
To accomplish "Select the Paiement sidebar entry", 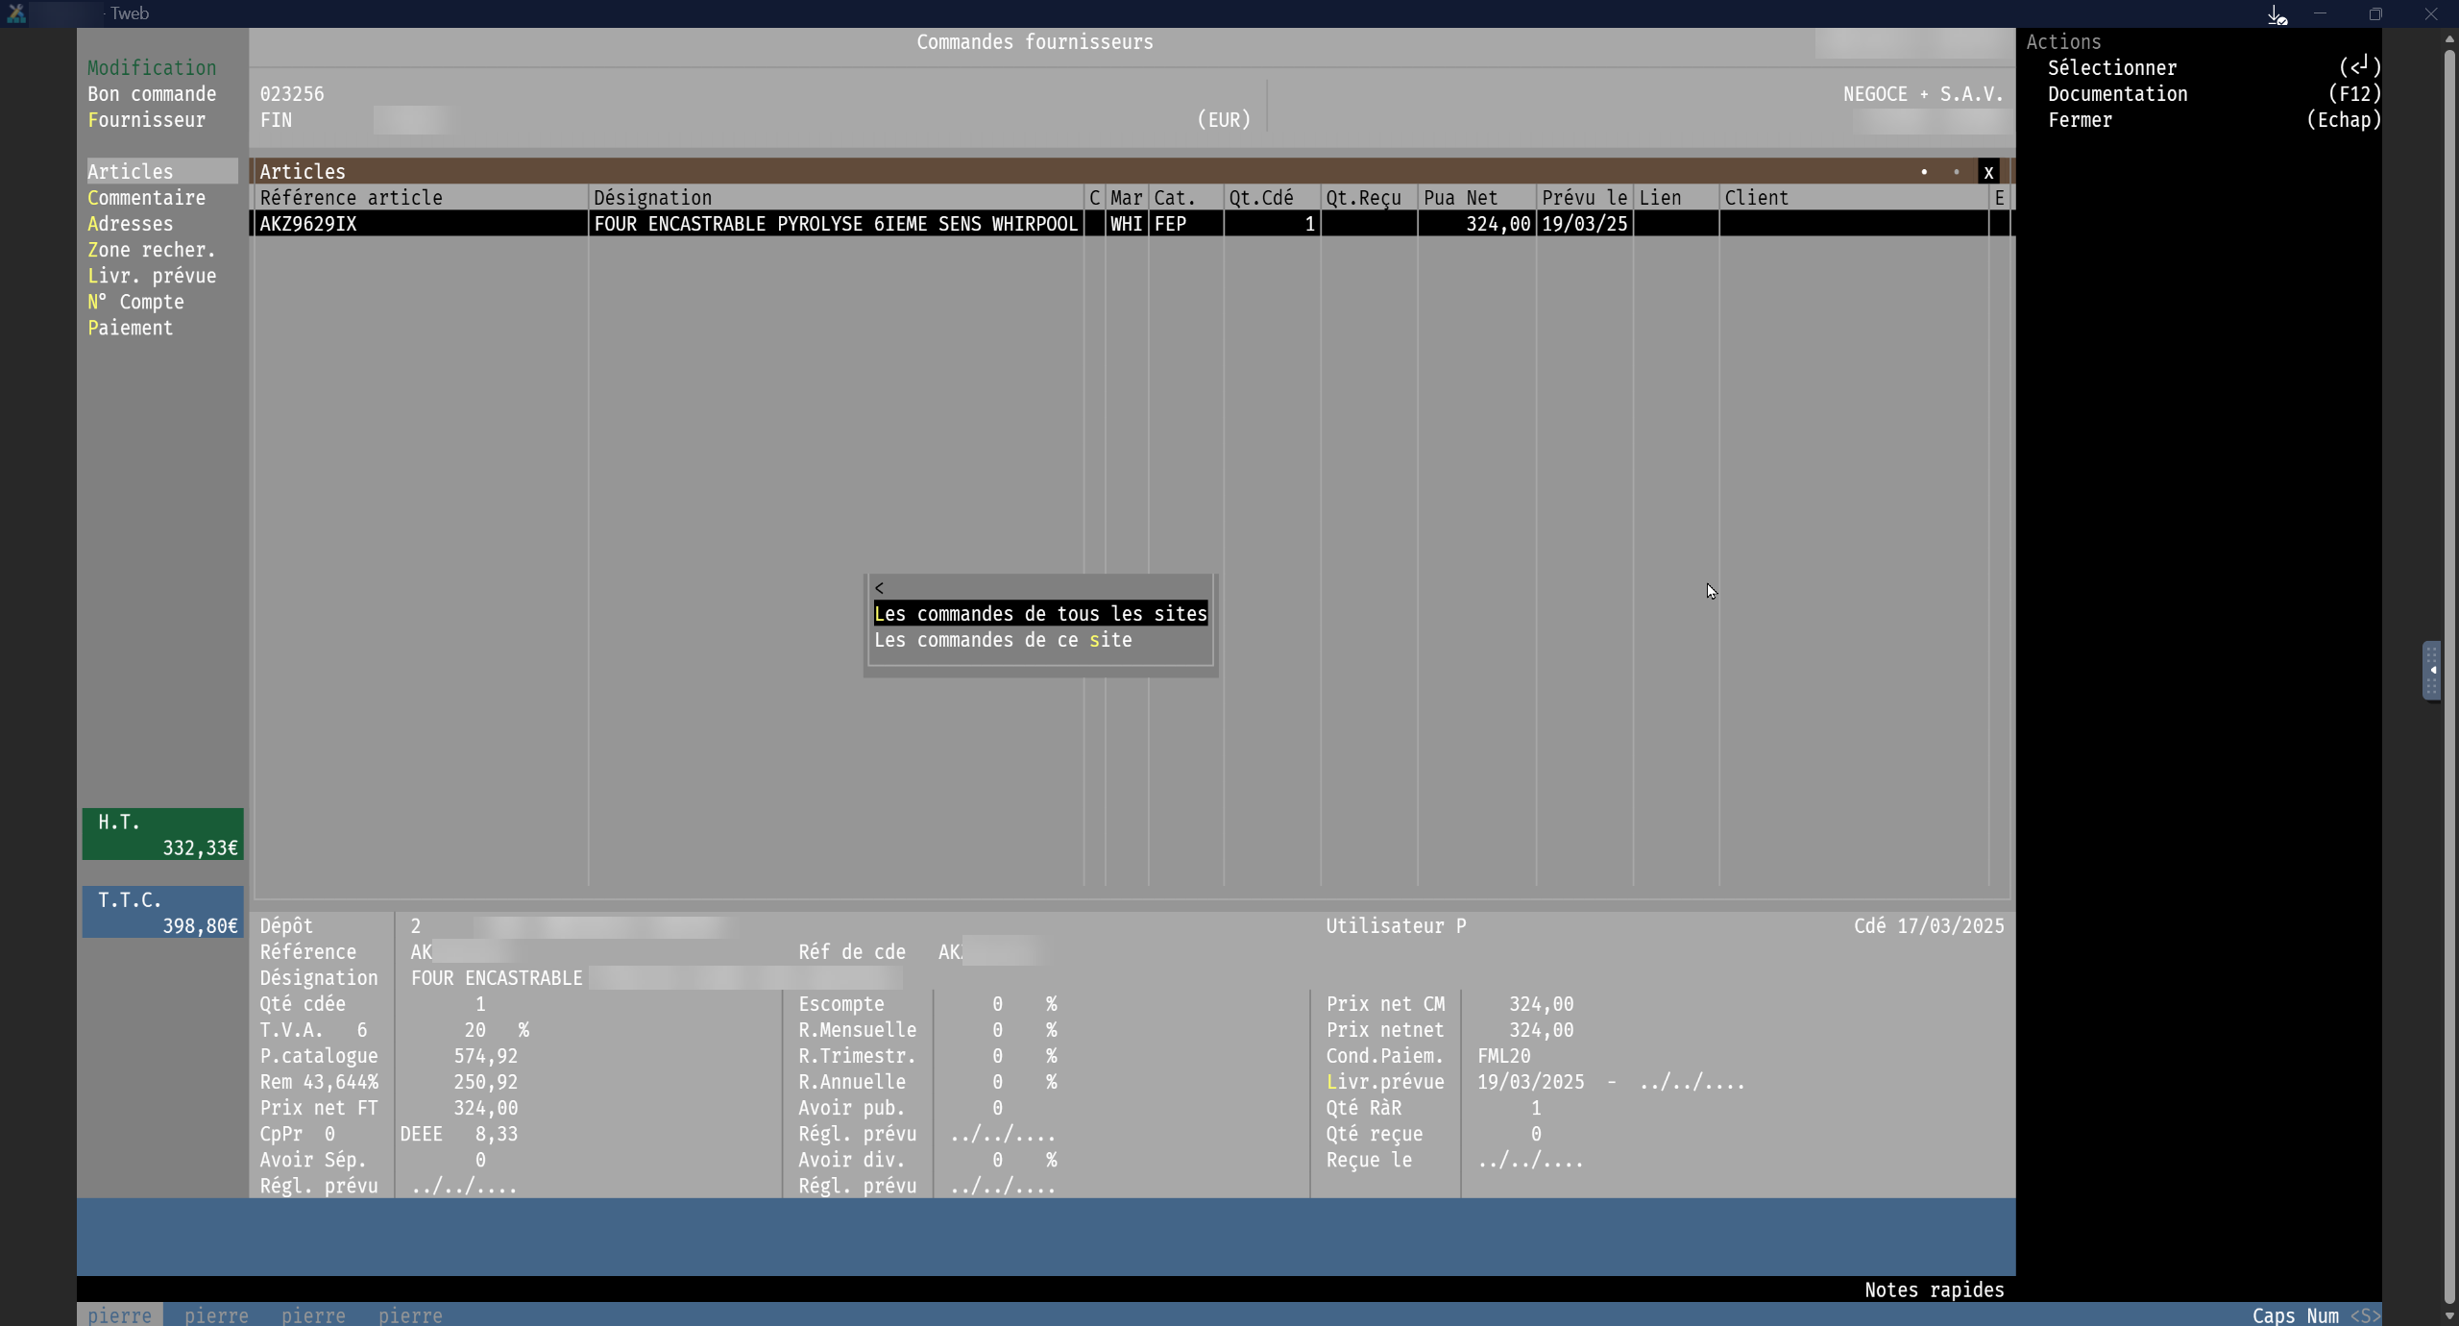I will tap(131, 328).
